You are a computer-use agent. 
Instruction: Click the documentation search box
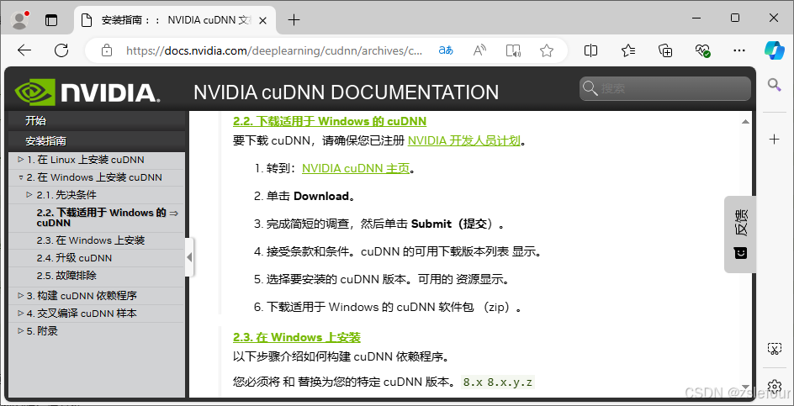[664, 88]
